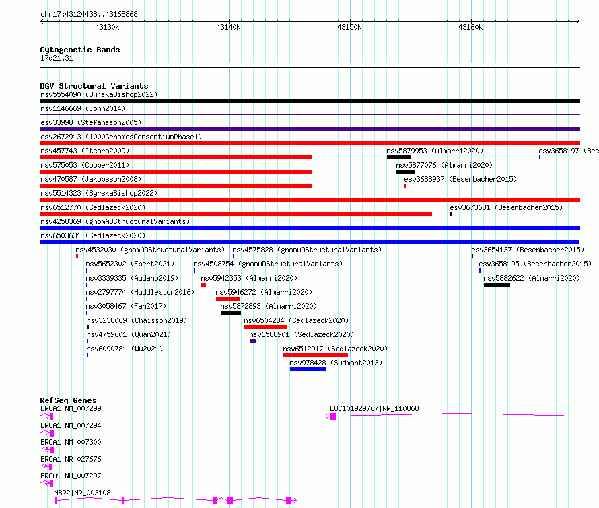Click the blue bar under nsv978428

click(x=308, y=369)
